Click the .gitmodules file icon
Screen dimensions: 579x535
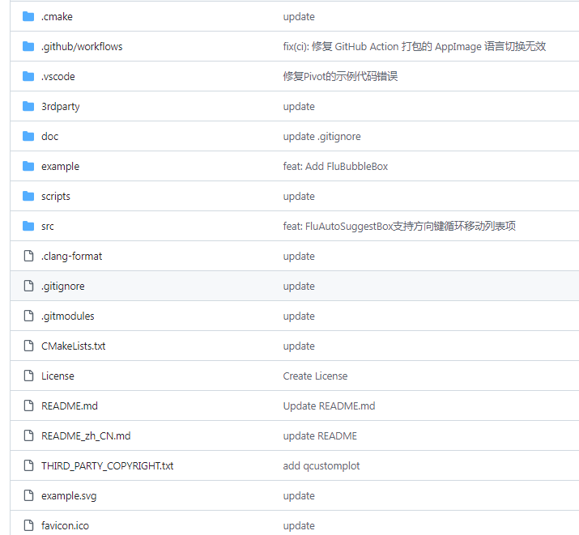point(28,316)
